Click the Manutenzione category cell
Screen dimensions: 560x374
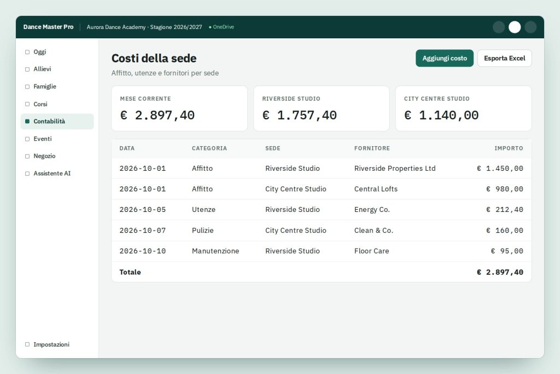click(x=215, y=251)
